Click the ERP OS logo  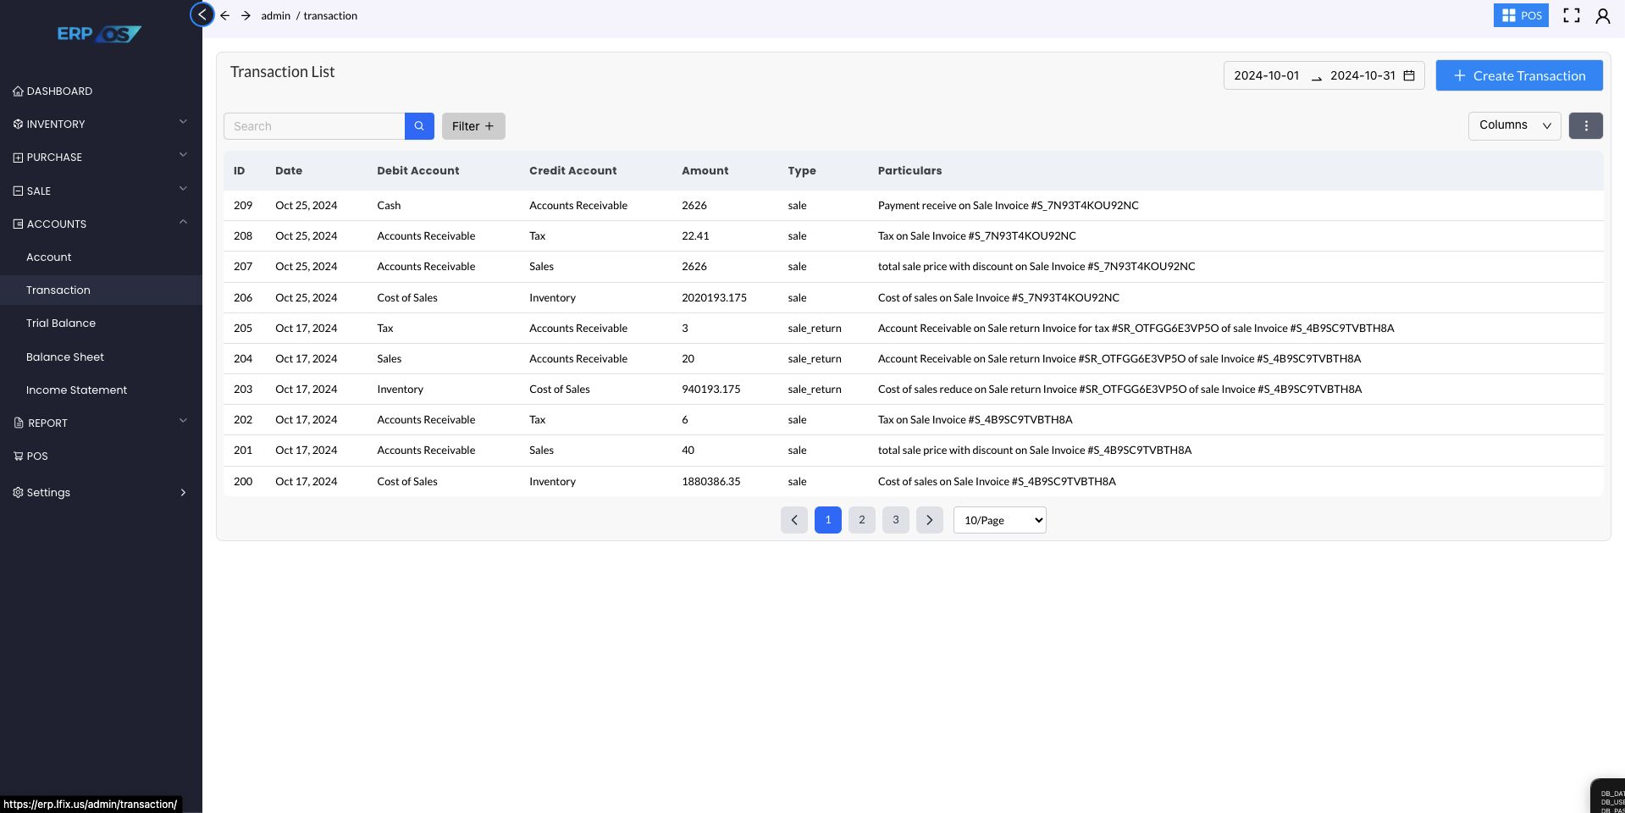pos(99,34)
